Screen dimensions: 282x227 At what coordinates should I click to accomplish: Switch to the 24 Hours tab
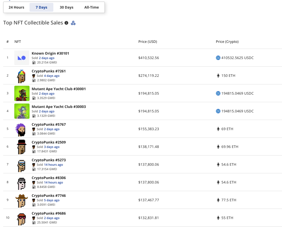click(17, 7)
